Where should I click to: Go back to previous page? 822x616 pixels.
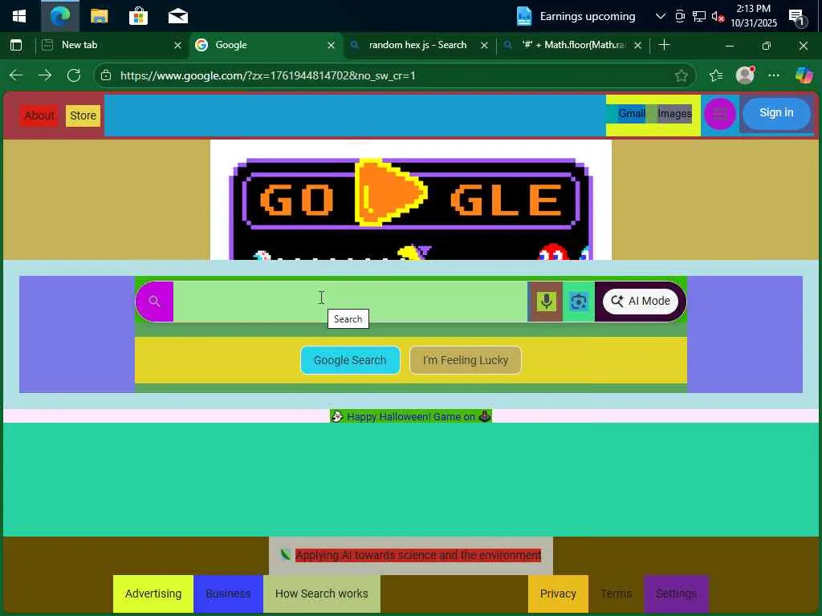pyautogui.click(x=16, y=75)
